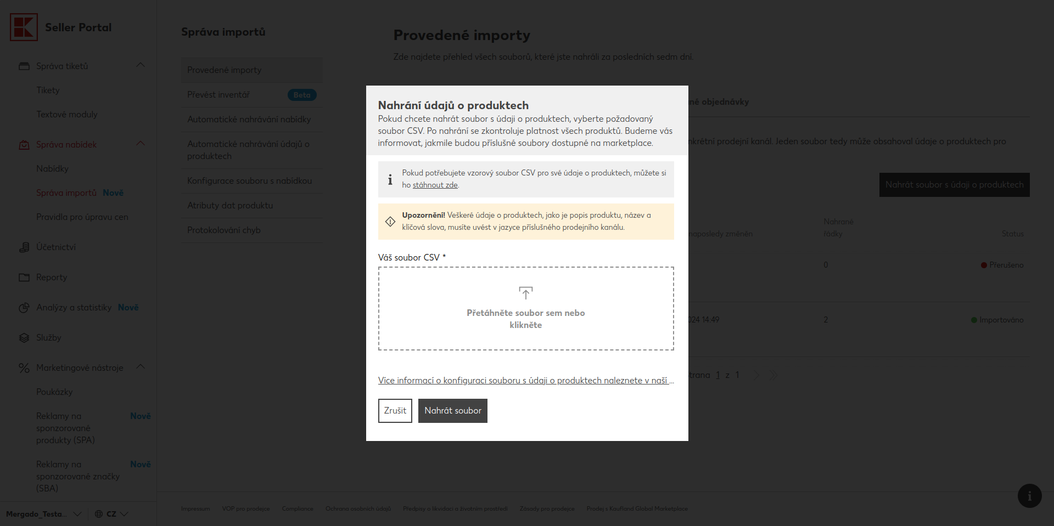
Task: Click the Správa tiketů ticket icon
Action: pos(24,66)
